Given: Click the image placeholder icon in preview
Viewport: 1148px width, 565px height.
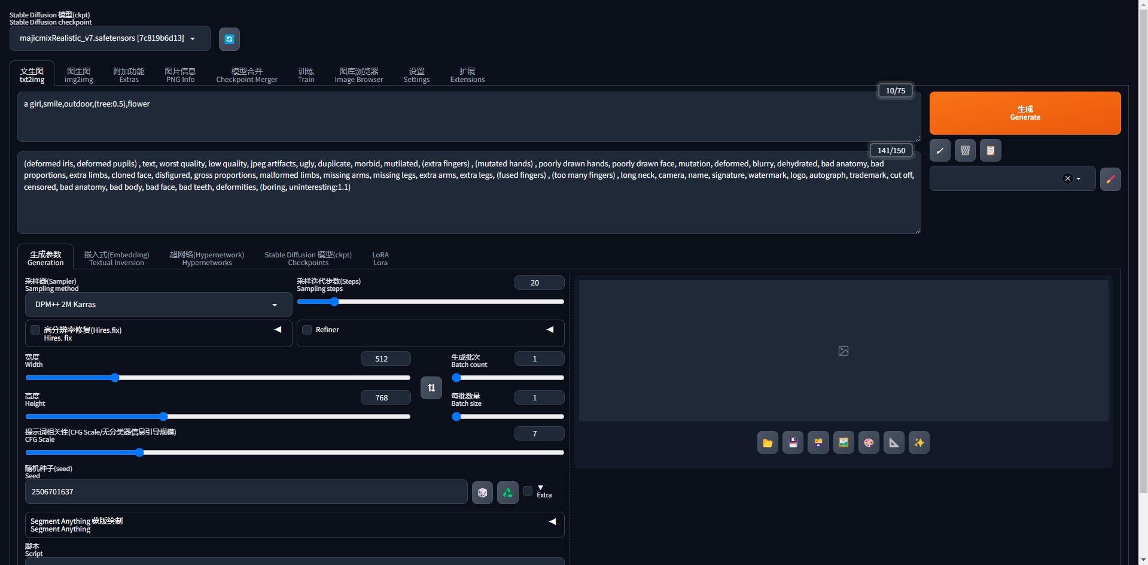Looking at the screenshot, I should tap(844, 351).
